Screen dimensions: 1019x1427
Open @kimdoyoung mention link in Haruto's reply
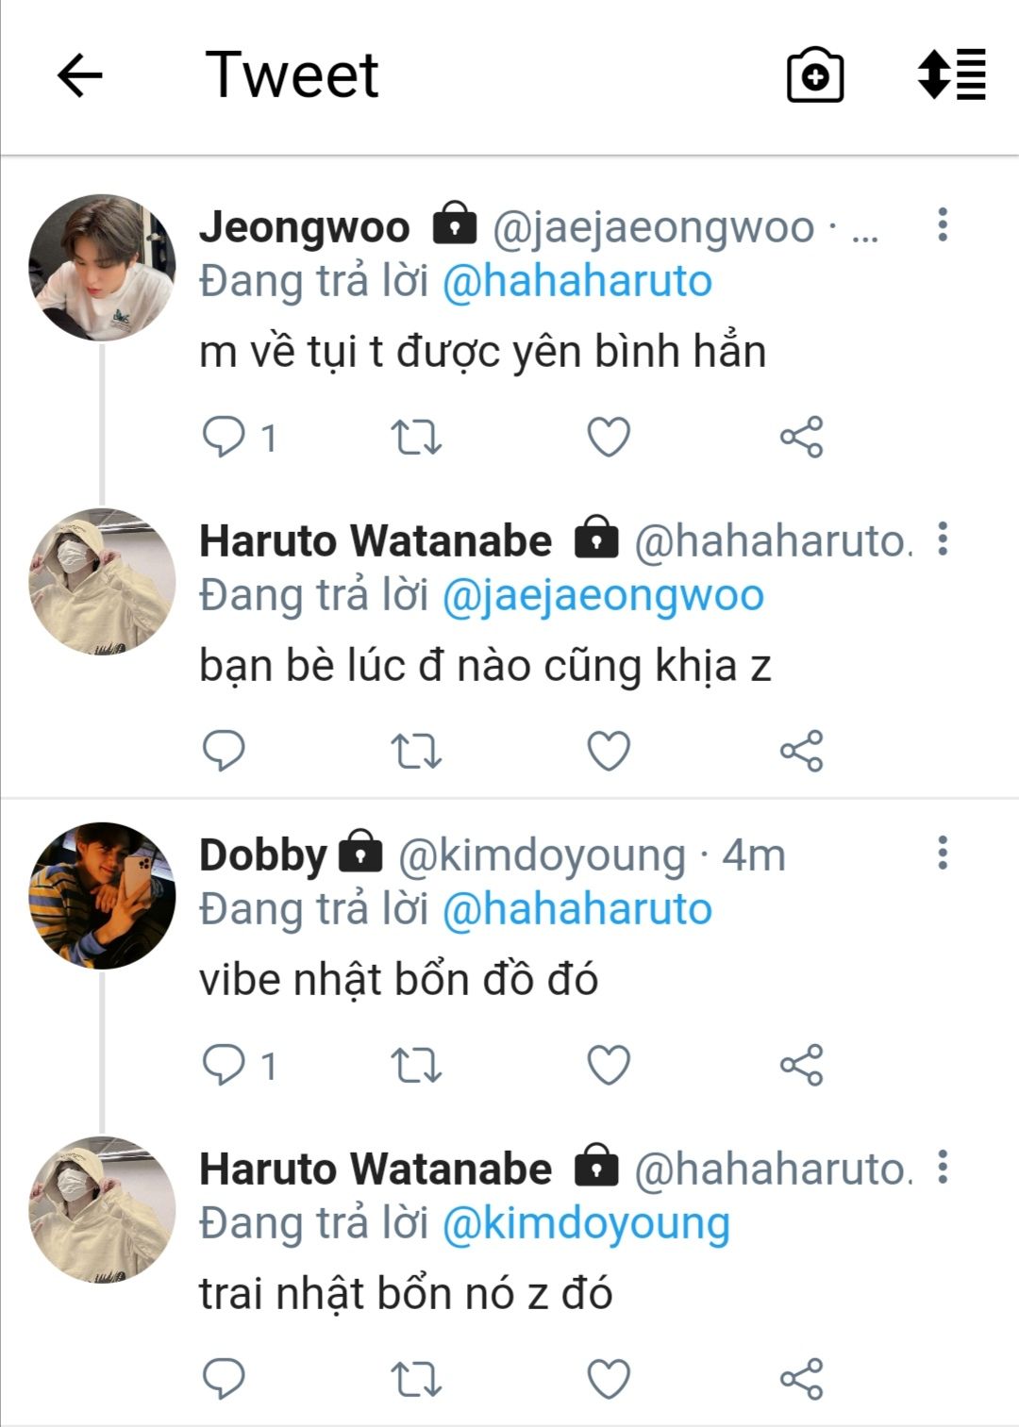(x=586, y=1224)
